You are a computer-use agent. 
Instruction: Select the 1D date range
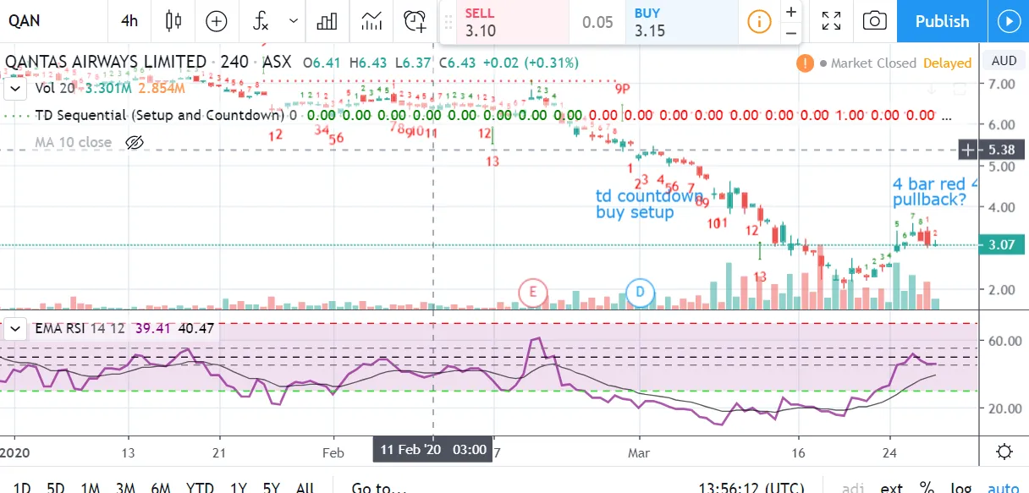[x=24, y=488]
